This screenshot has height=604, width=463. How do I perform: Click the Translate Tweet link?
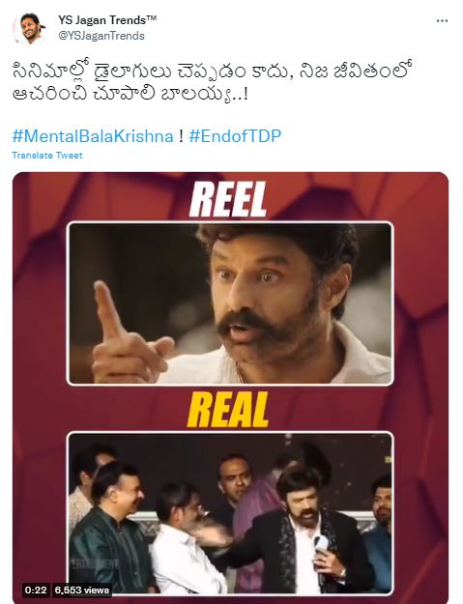[47, 156]
